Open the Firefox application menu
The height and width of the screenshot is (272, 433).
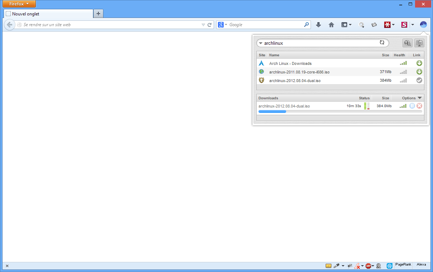19,4
